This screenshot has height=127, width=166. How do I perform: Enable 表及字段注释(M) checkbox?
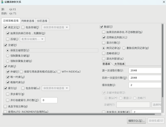coord(5,106)
